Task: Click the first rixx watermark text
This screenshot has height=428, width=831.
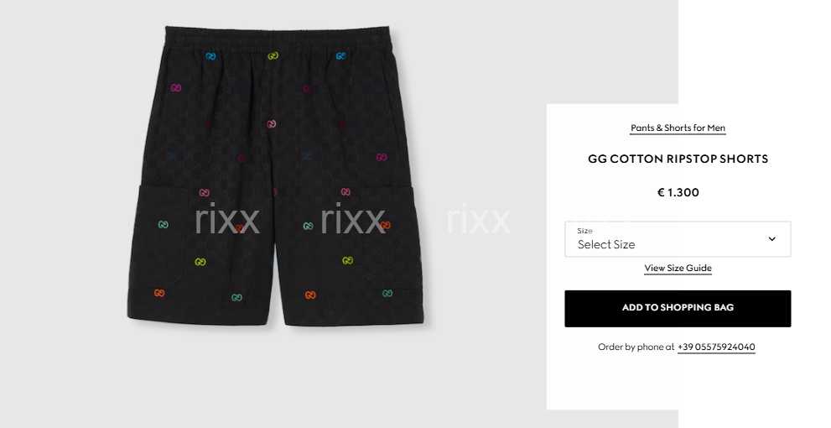Action: click(227, 220)
